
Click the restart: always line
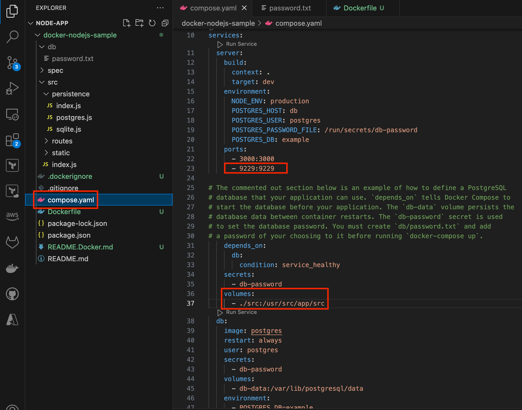[x=253, y=340]
